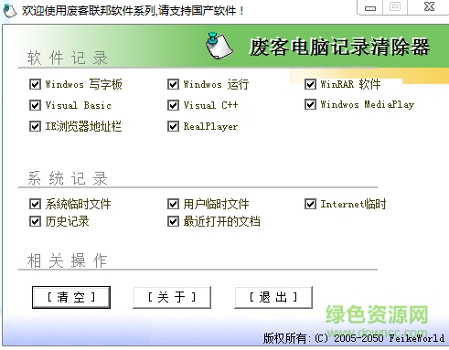The image size is (449, 350).
Task: Click the 软件记录 section heading
Action: tap(68, 58)
